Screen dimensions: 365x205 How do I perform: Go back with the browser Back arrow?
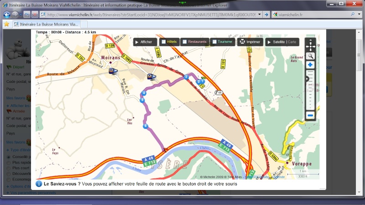(7, 15)
